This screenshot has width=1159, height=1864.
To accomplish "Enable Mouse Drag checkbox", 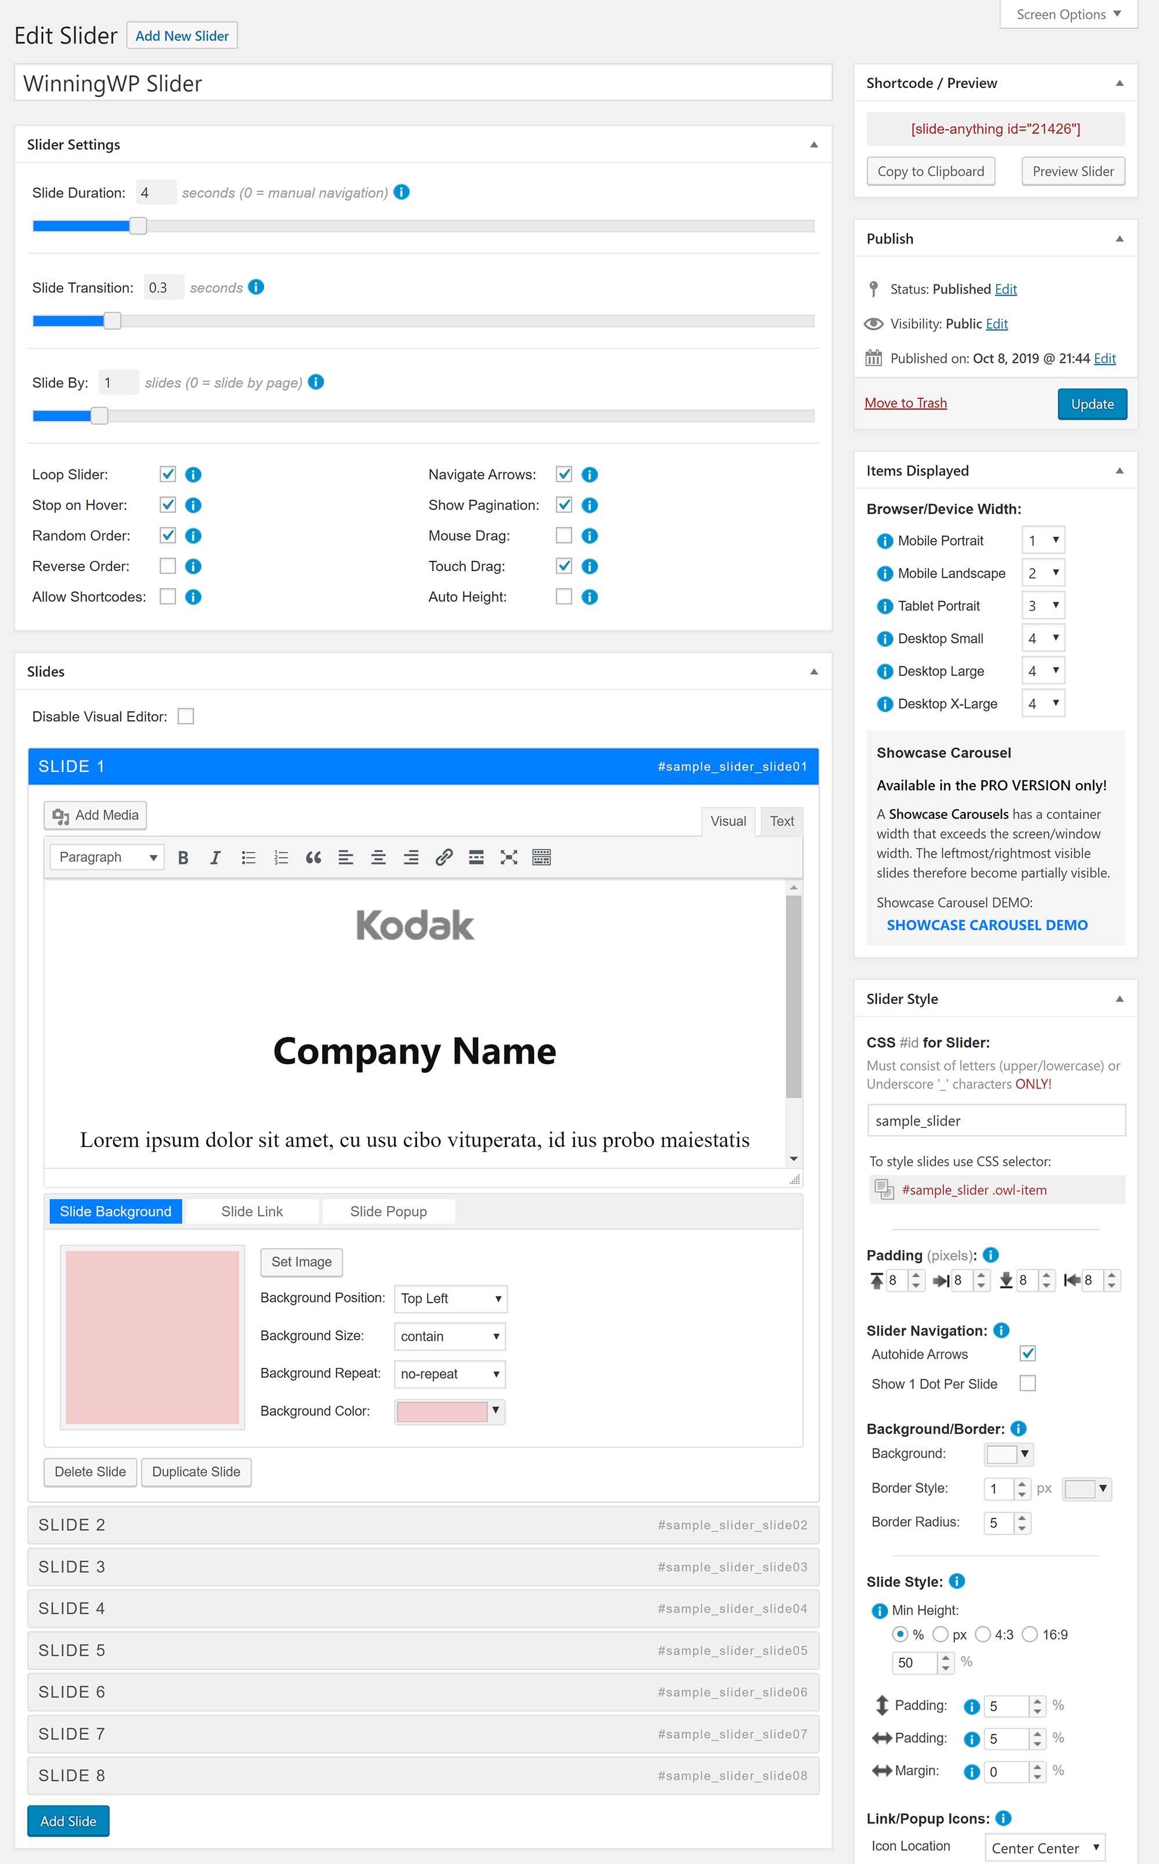I will coord(564,536).
